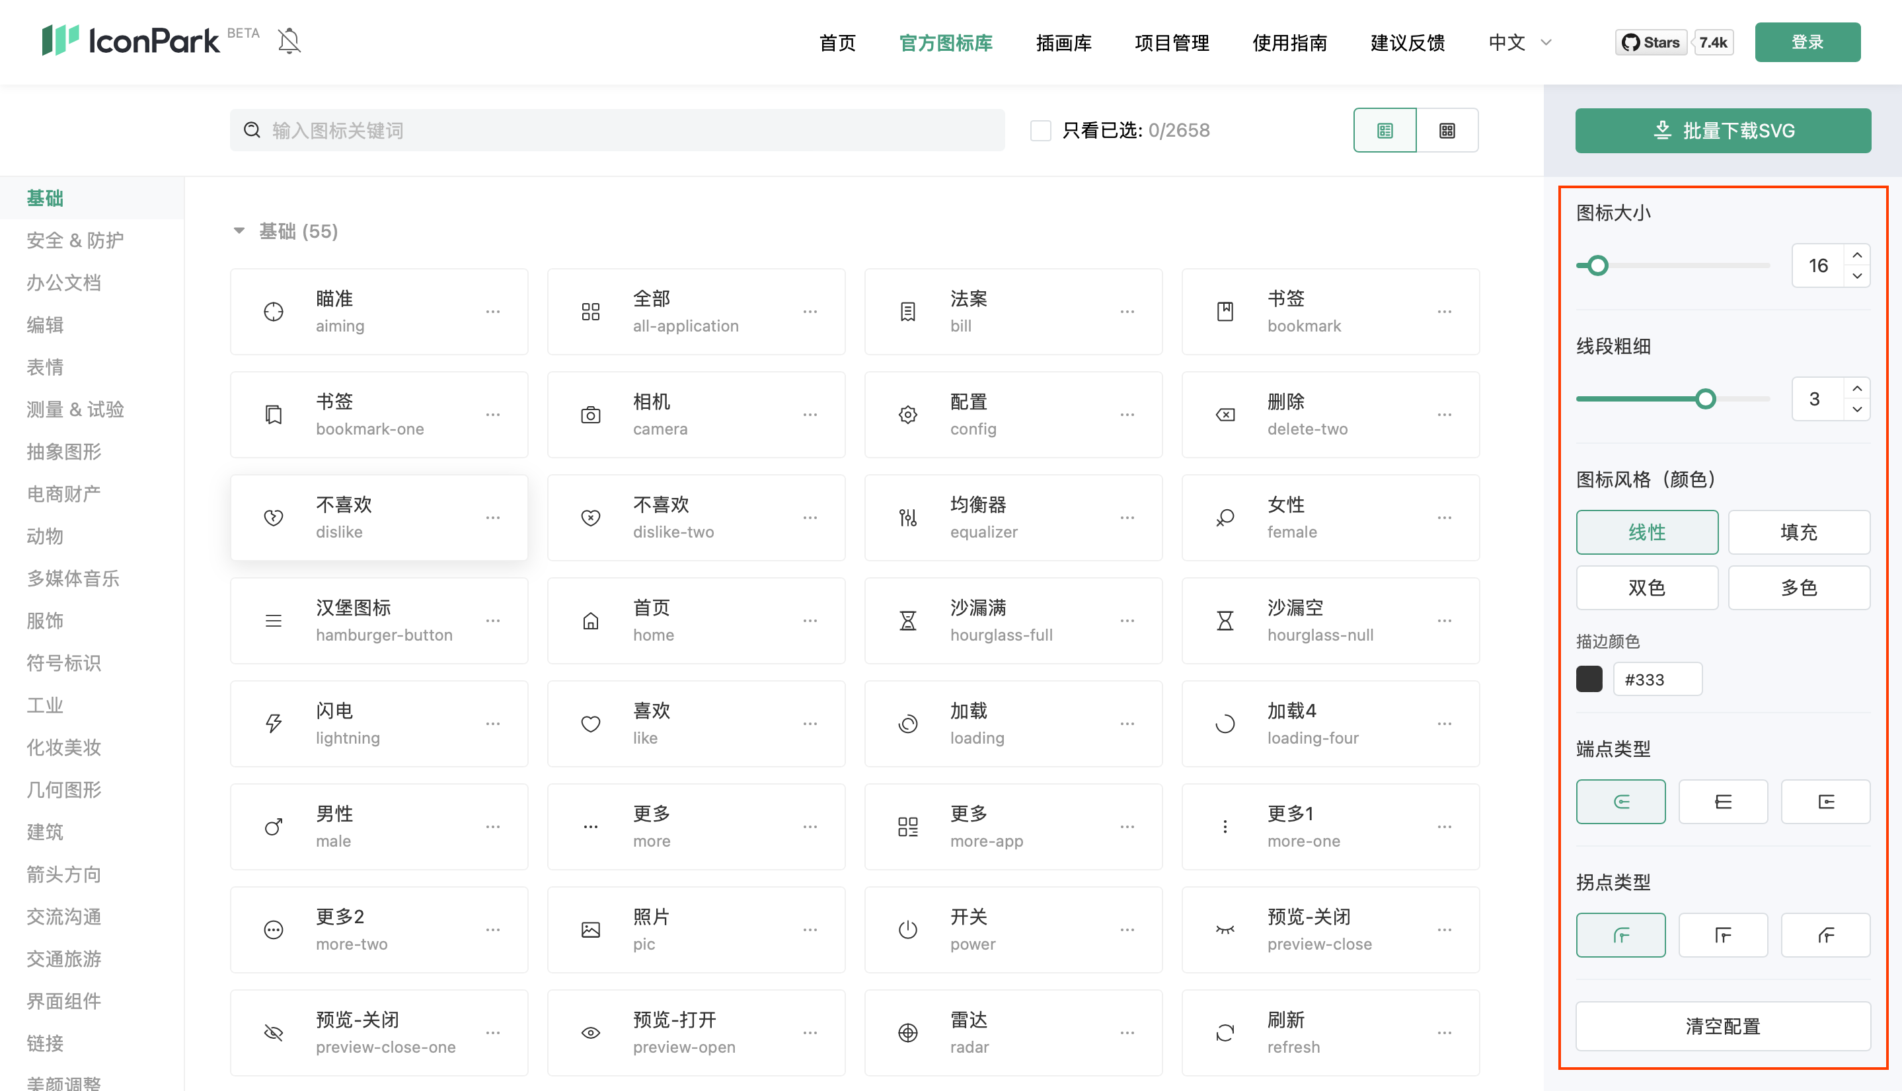Open more options for camera card

click(x=810, y=414)
